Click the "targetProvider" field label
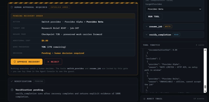The width and height of the screenshot is (209, 102). pyautogui.click(x=154, y=4)
